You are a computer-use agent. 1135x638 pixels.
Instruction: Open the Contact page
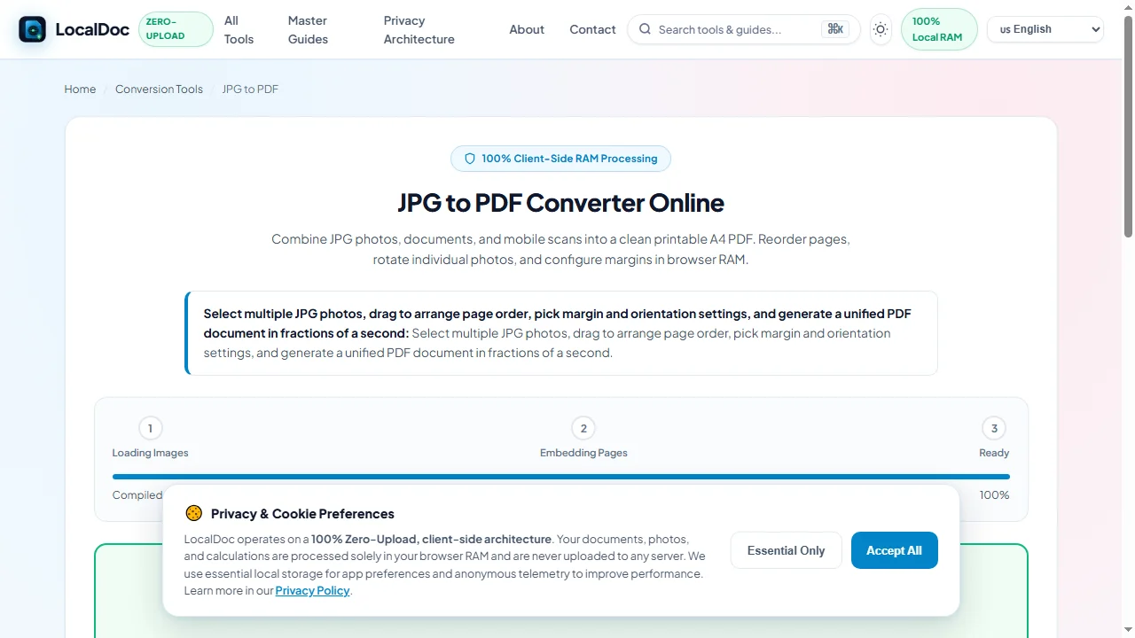pyautogui.click(x=592, y=29)
